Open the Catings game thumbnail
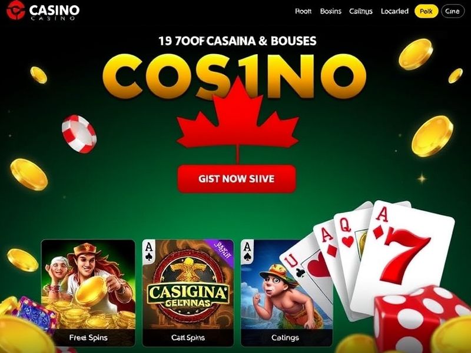Screen dimensions: 471x353 coord(286,292)
